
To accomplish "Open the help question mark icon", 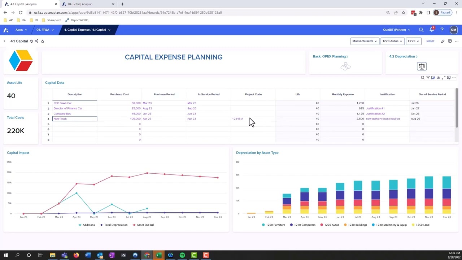I will [442, 30].
